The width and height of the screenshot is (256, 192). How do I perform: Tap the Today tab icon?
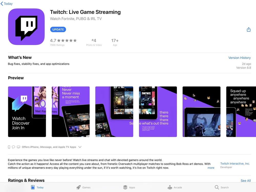tap(33, 187)
